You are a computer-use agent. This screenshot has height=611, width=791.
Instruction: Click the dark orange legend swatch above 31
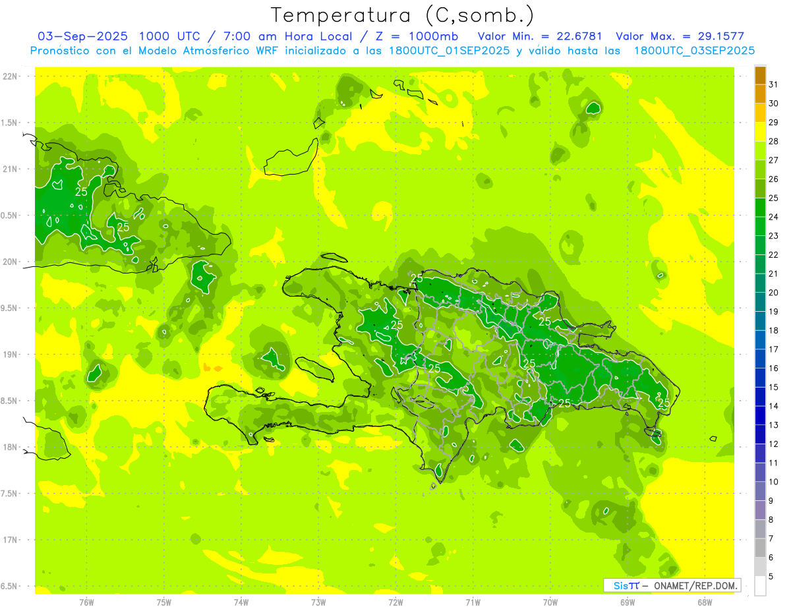coord(760,75)
